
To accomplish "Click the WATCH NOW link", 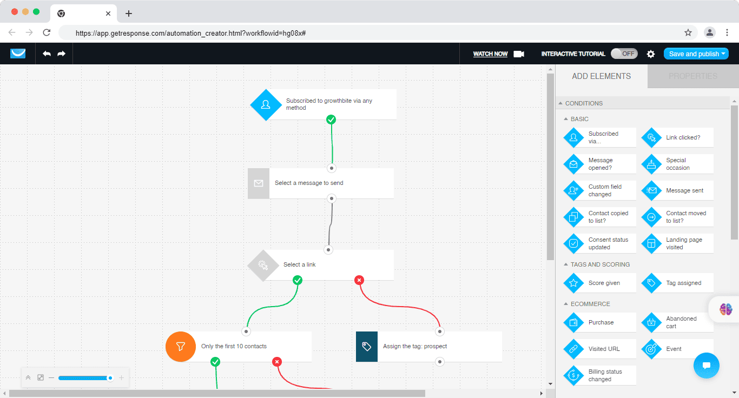I will (490, 54).
